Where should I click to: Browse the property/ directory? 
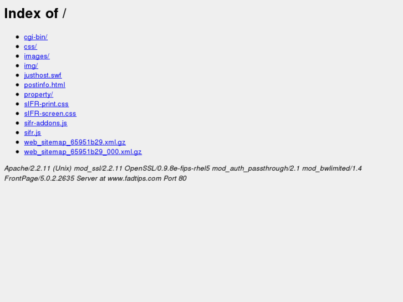(x=39, y=94)
